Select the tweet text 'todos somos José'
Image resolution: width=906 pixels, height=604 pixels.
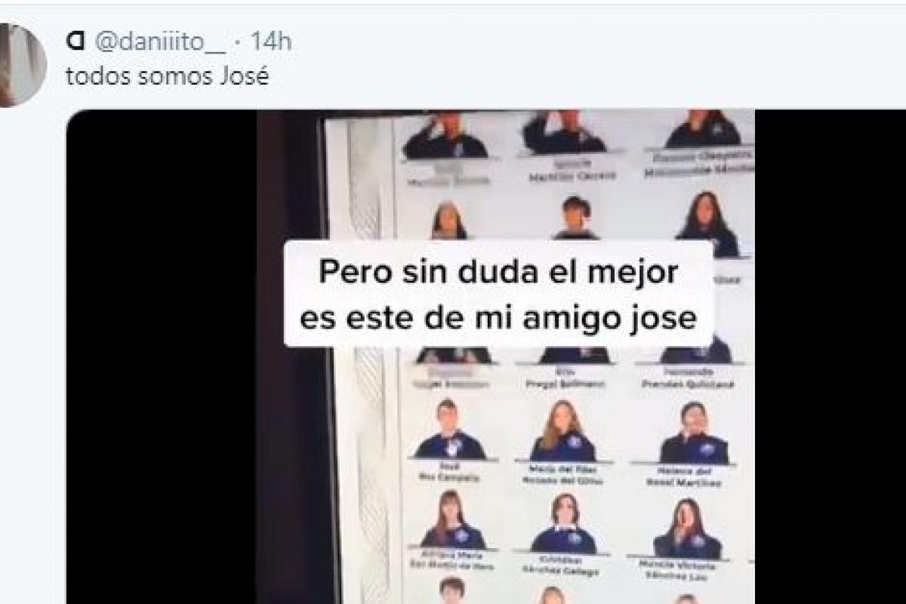pos(168,77)
